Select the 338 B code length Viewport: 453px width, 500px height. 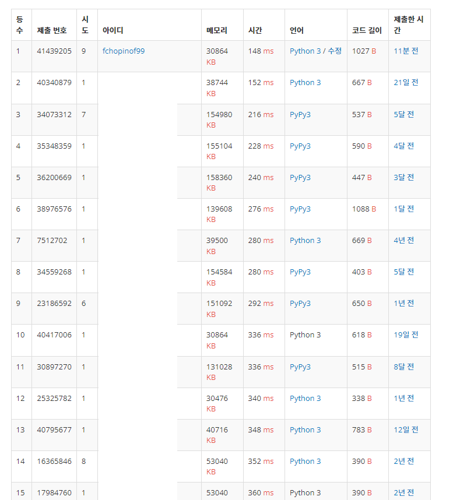(x=362, y=398)
